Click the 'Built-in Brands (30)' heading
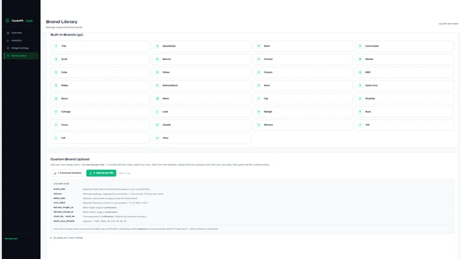Screen dimensions: 461x259 point(67,35)
